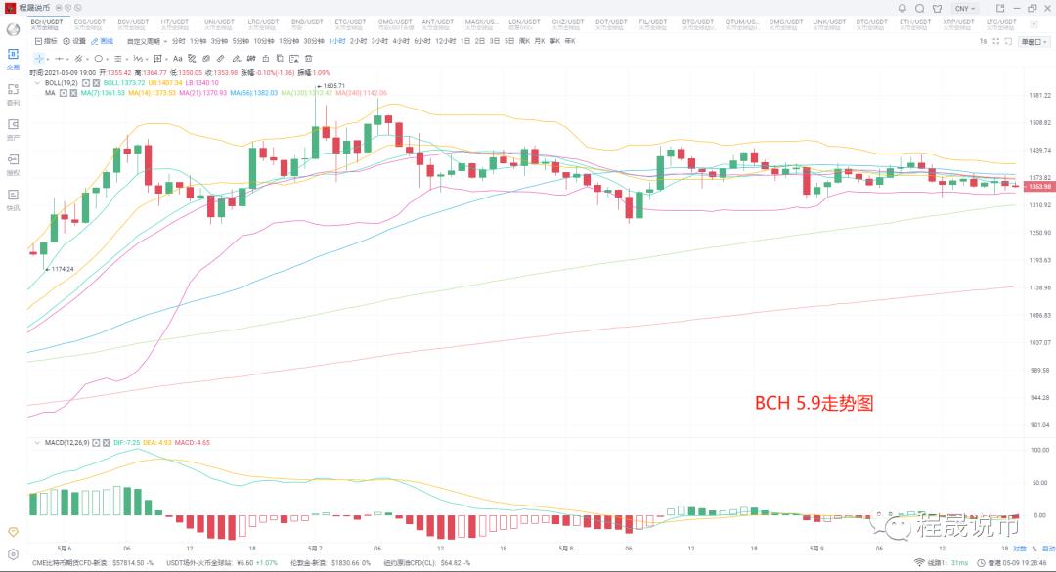Image resolution: width=1056 pixels, height=572 pixels.
Task: Click the trash icon to delete drawings
Action: [309, 59]
